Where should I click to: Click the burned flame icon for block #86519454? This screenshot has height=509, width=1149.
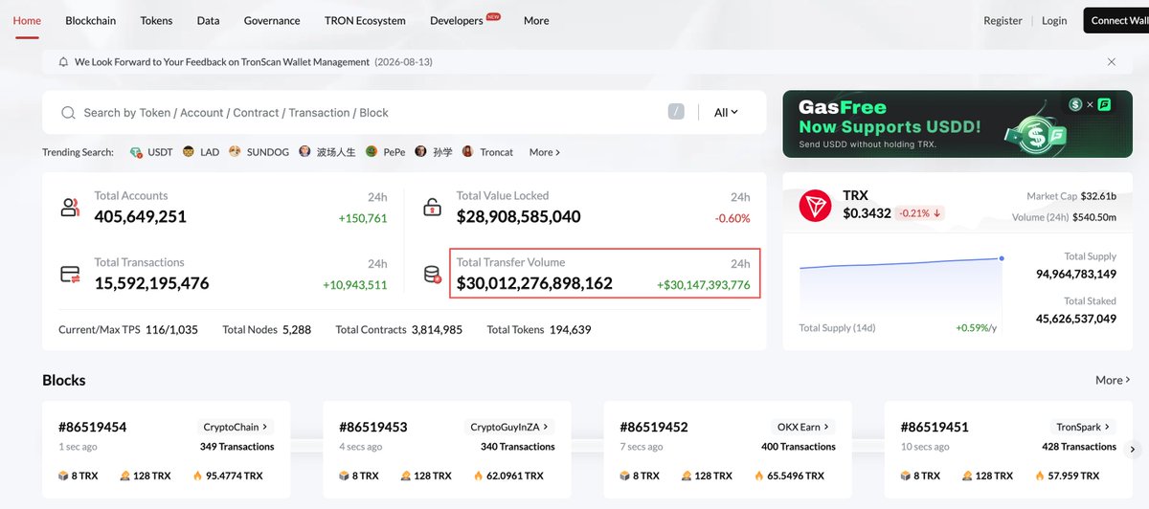click(x=197, y=476)
